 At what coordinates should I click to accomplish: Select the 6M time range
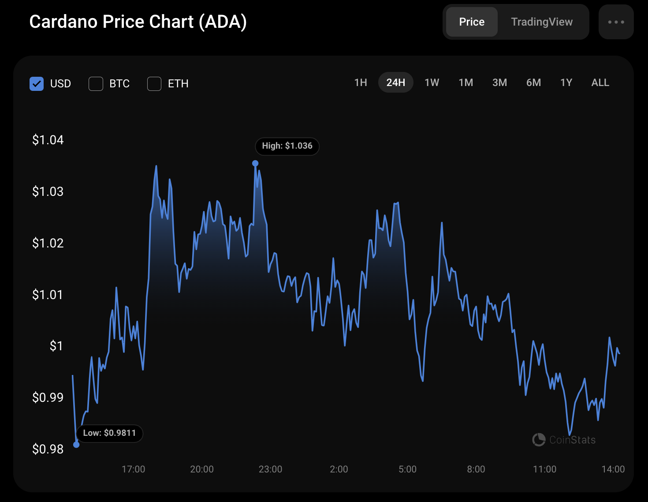click(x=533, y=82)
